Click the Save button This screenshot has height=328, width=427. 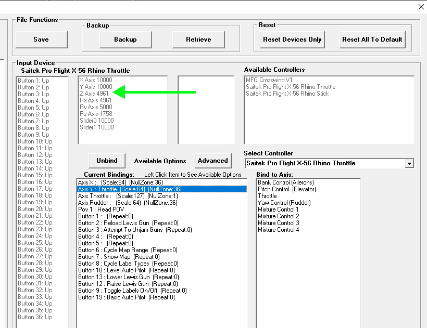(x=41, y=40)
